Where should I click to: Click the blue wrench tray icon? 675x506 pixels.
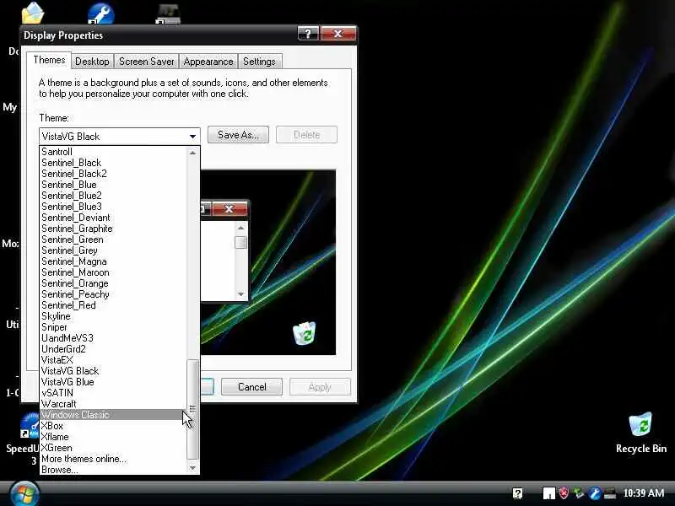point(595,493)
